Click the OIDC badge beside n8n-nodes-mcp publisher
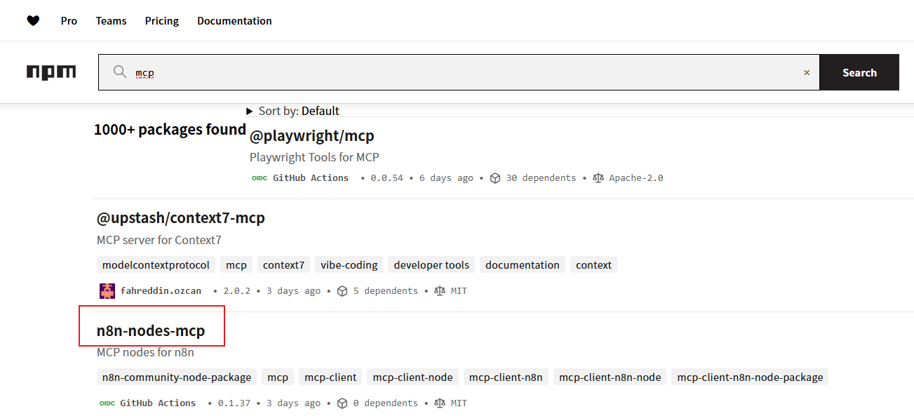Image resolution: width=914 pixels, height=416 pixels. point(107,403)
